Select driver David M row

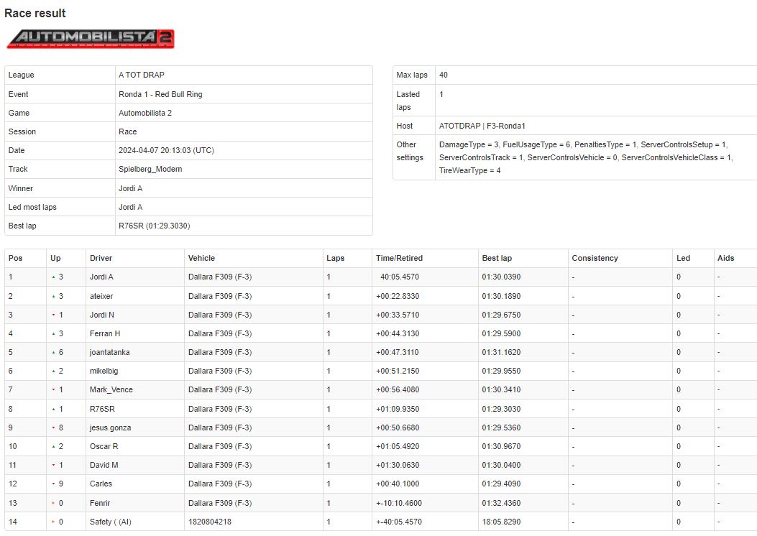click(380, 465)
